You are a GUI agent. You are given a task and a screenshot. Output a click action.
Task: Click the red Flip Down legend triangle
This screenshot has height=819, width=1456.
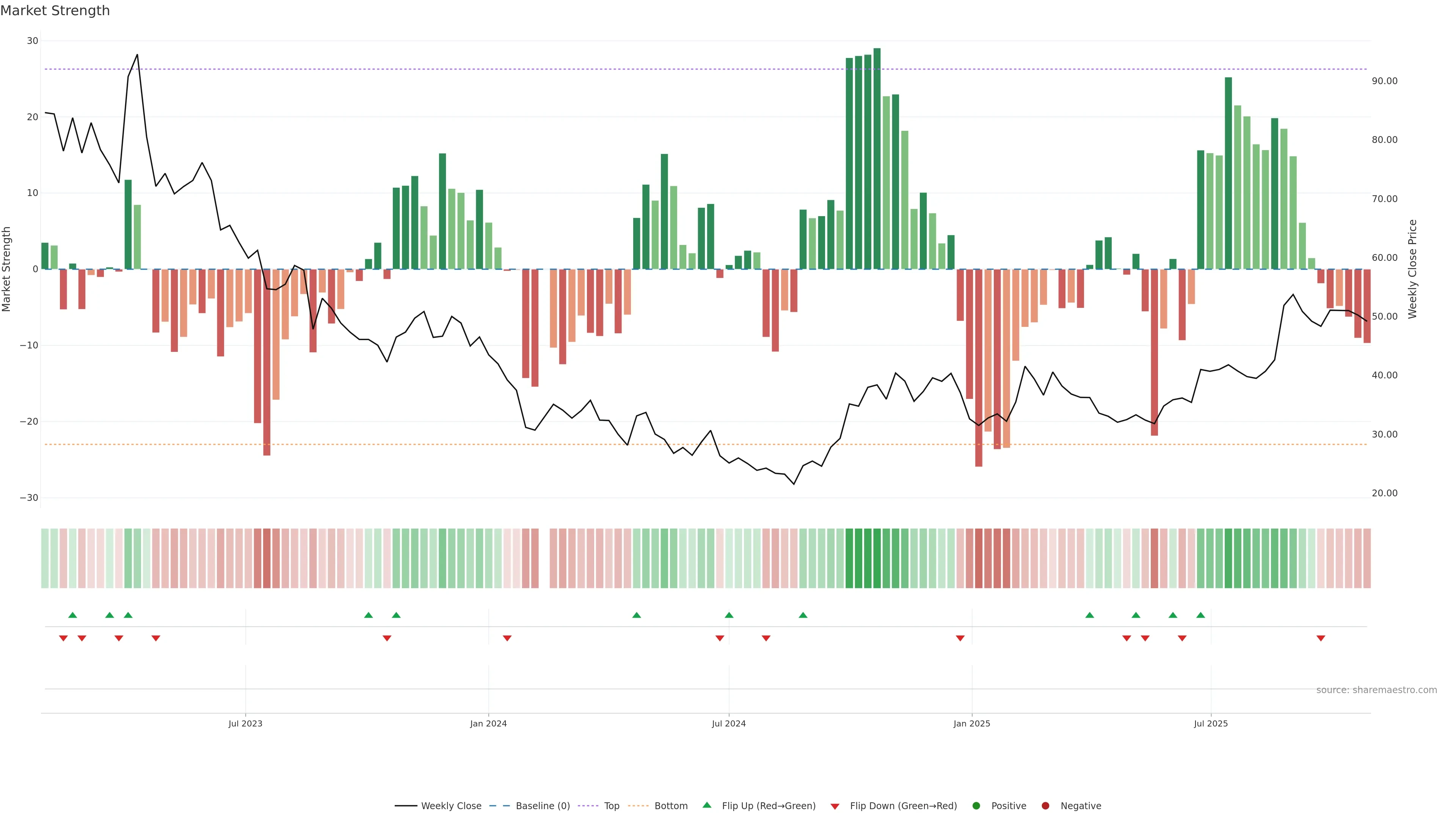pyautogui.click(x=835, y=806)
